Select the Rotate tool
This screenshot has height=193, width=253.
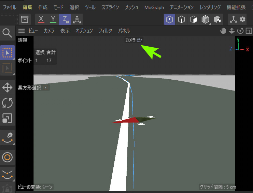(x=7, y=103)
